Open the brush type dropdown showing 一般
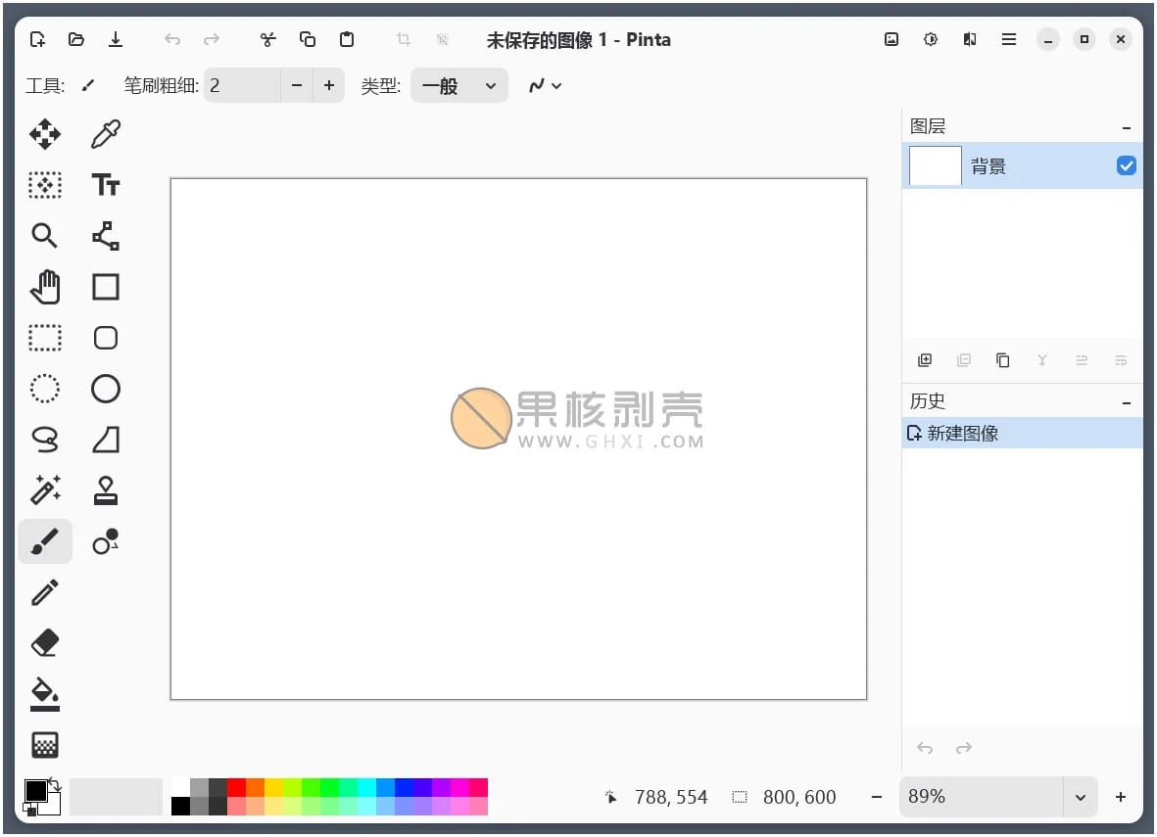Screen dimensions: 1157x837 pyautogui.click(x=458, y=85)
